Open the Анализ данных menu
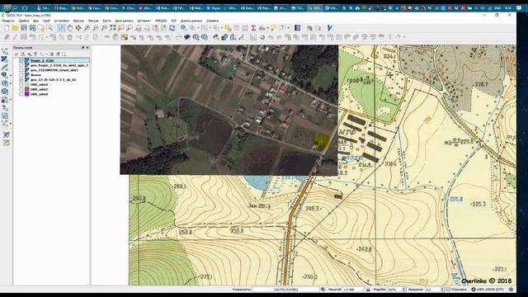Screen dimensions: 528x297 [191, 21]
